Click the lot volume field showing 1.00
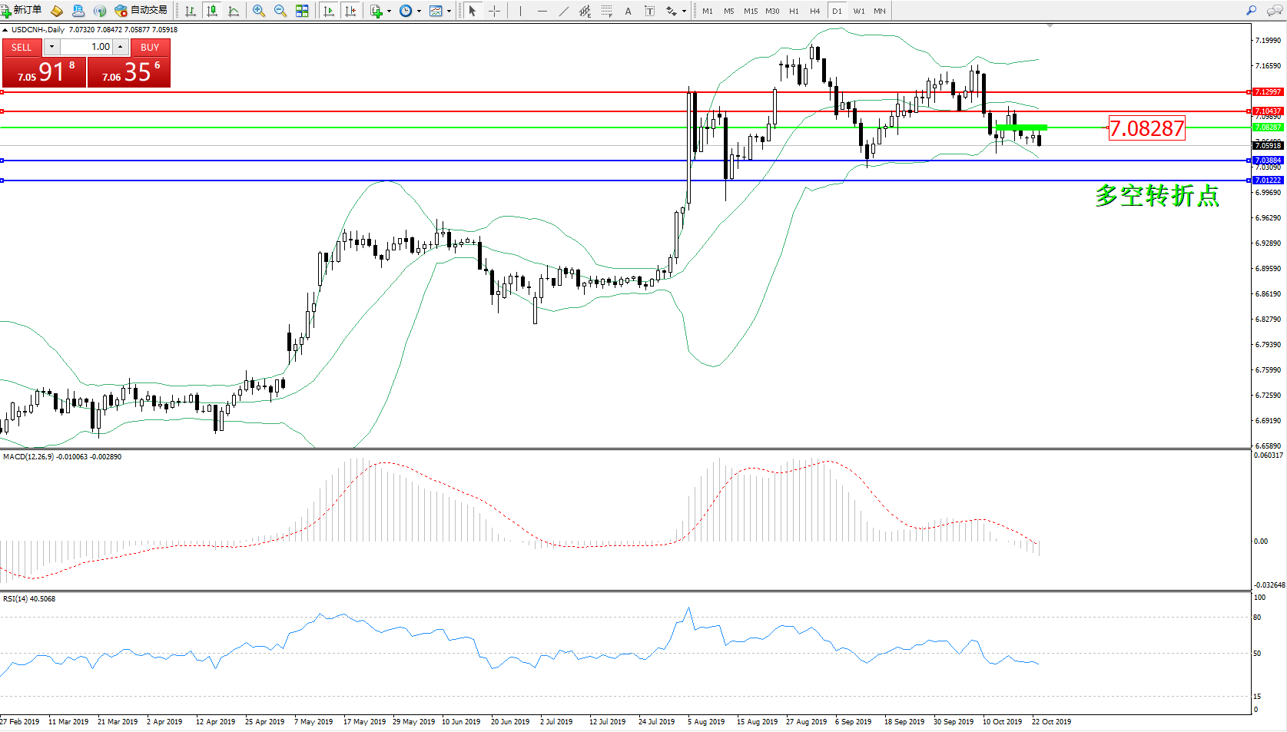The width and height of the screenshot is (1287, 732). point(88,47)
